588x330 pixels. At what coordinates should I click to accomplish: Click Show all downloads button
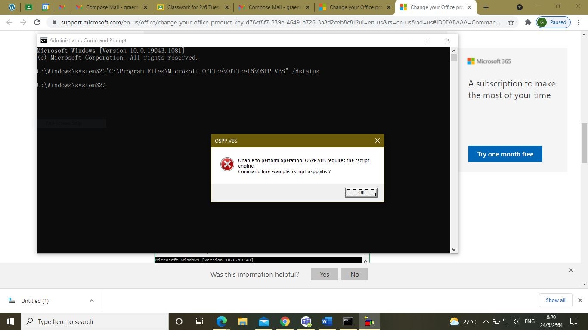coord(555,300)
